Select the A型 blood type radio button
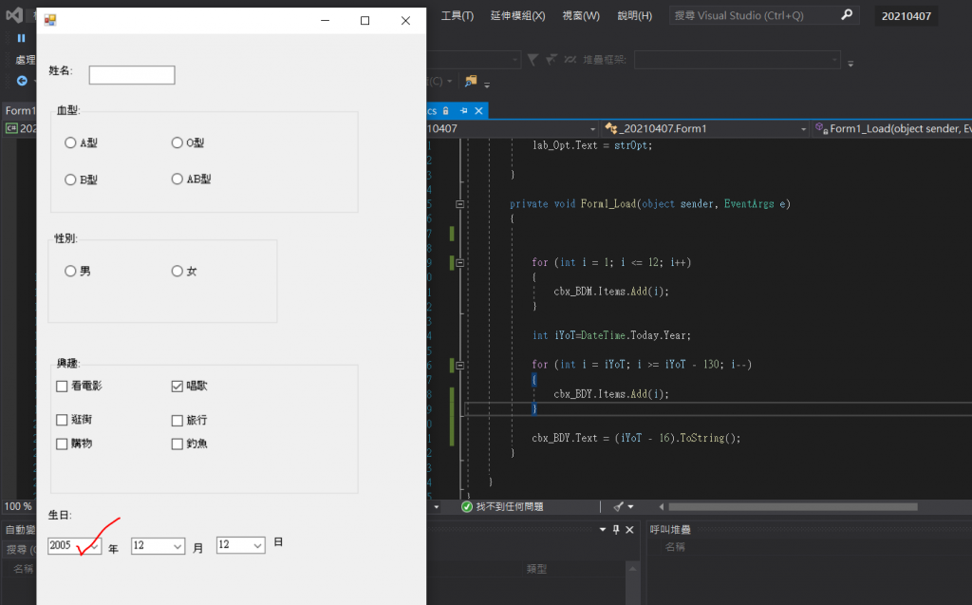Image resolution: width=972 pixels, height=605 pixels. coord(70,142)
